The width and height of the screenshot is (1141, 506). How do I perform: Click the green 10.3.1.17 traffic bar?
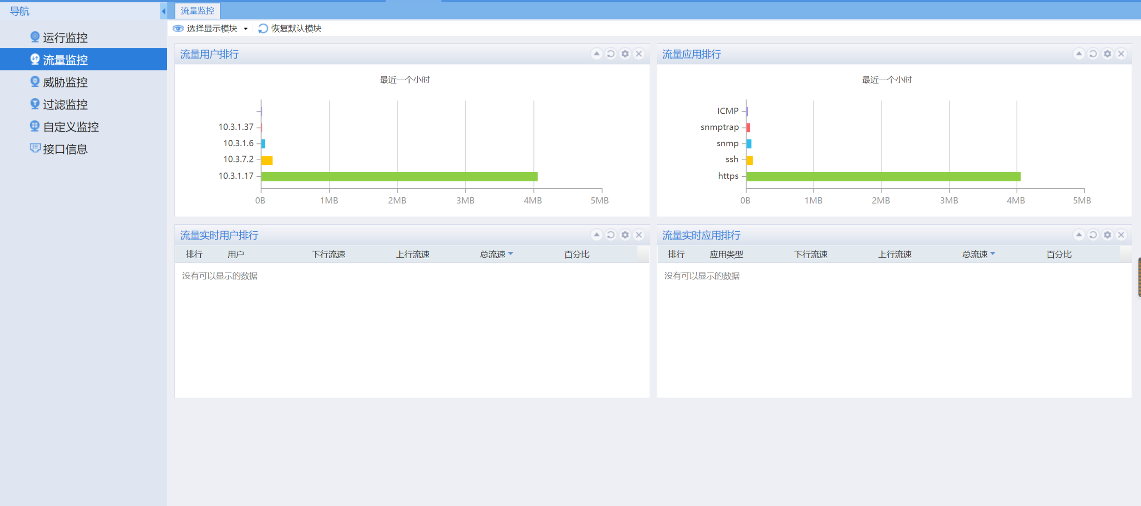point(399,176)
